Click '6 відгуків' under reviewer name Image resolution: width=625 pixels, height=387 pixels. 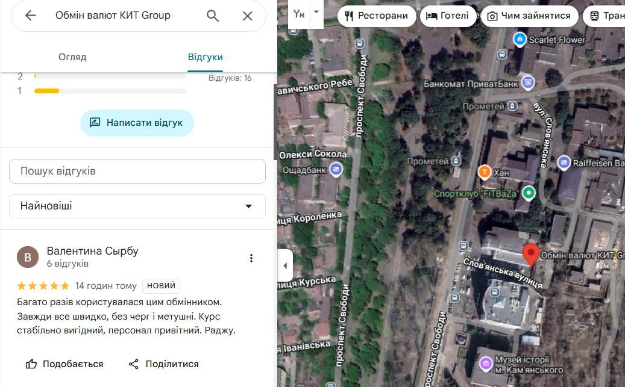pyautogui.click(x=68, y=264)
